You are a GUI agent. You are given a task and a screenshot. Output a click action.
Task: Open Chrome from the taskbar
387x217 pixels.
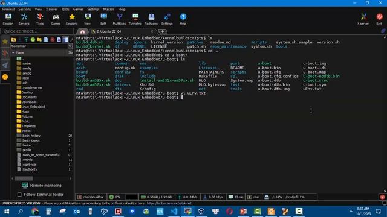(35, 212)
